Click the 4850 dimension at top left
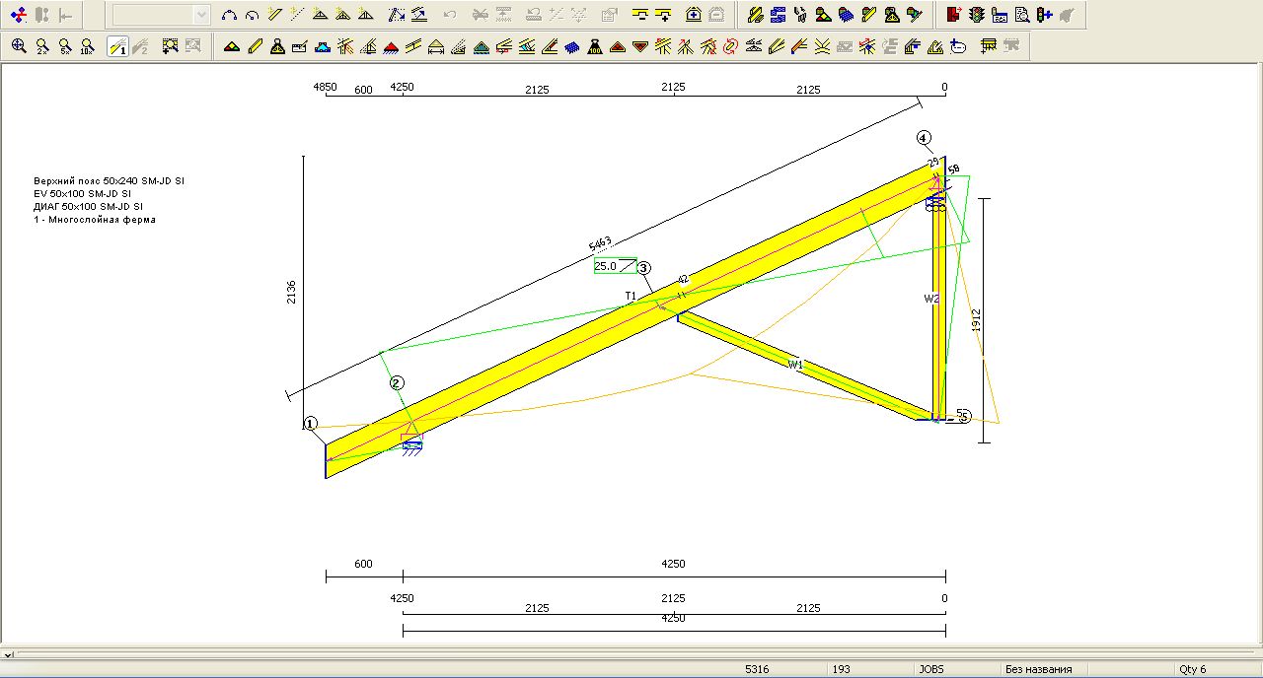The width and height of the screenshot is (1263, 678). coord(325,87)
